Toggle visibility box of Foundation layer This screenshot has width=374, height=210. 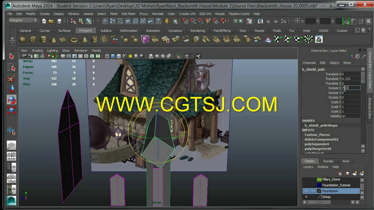click(306, 191)
